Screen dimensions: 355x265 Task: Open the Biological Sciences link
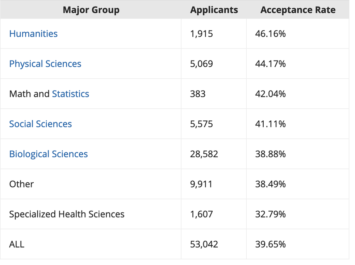49,154
